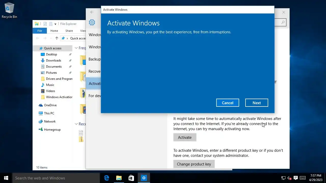Open the touch keyboard tray icon
326x183 pixels.
coord(303,178)
